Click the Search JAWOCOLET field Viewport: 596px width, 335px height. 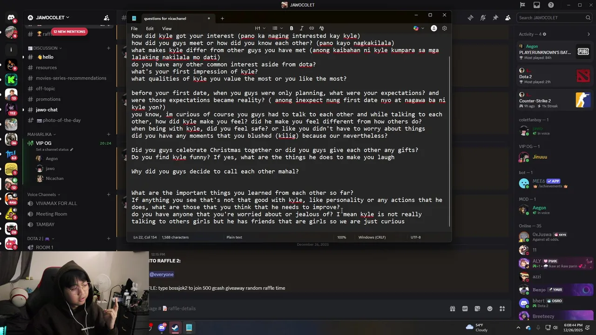[x=555, y=18]
